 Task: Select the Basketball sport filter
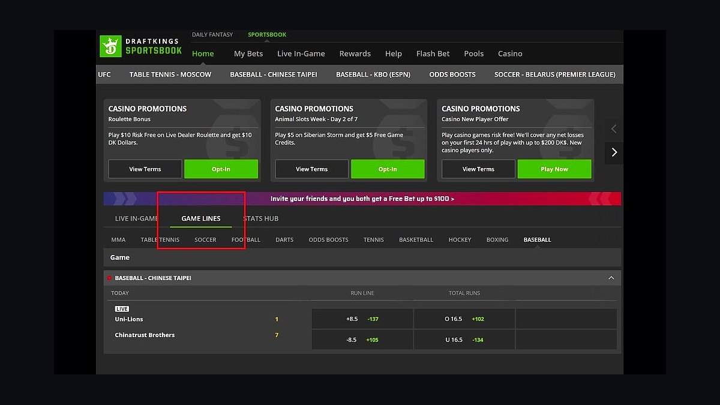pyautogui.click(x=416, y=239)
